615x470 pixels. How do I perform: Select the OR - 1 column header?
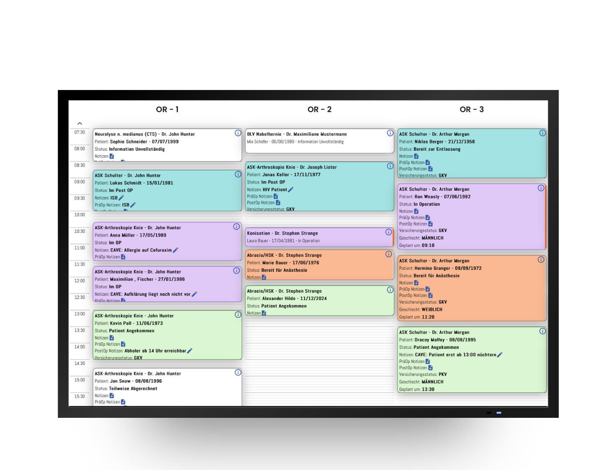coord(167,109)
